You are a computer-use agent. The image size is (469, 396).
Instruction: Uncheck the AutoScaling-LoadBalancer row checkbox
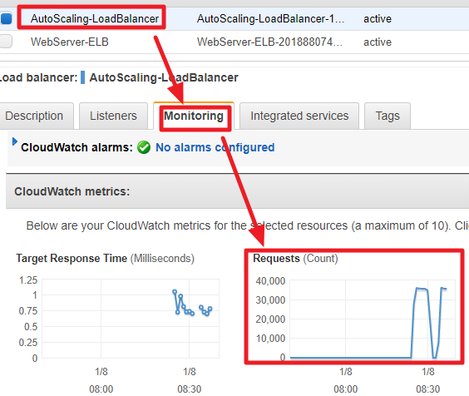point(6,18)
